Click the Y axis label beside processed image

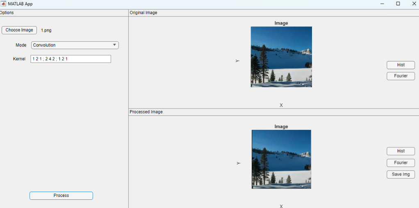coord(238,163)
